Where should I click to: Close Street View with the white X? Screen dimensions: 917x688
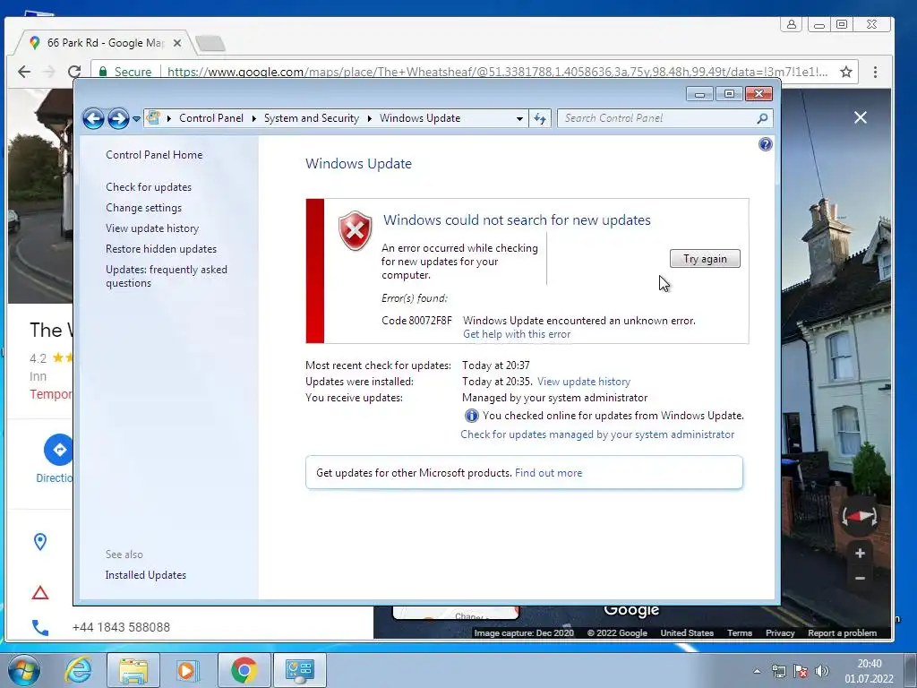pyautogui.click(x=861, y=117)
